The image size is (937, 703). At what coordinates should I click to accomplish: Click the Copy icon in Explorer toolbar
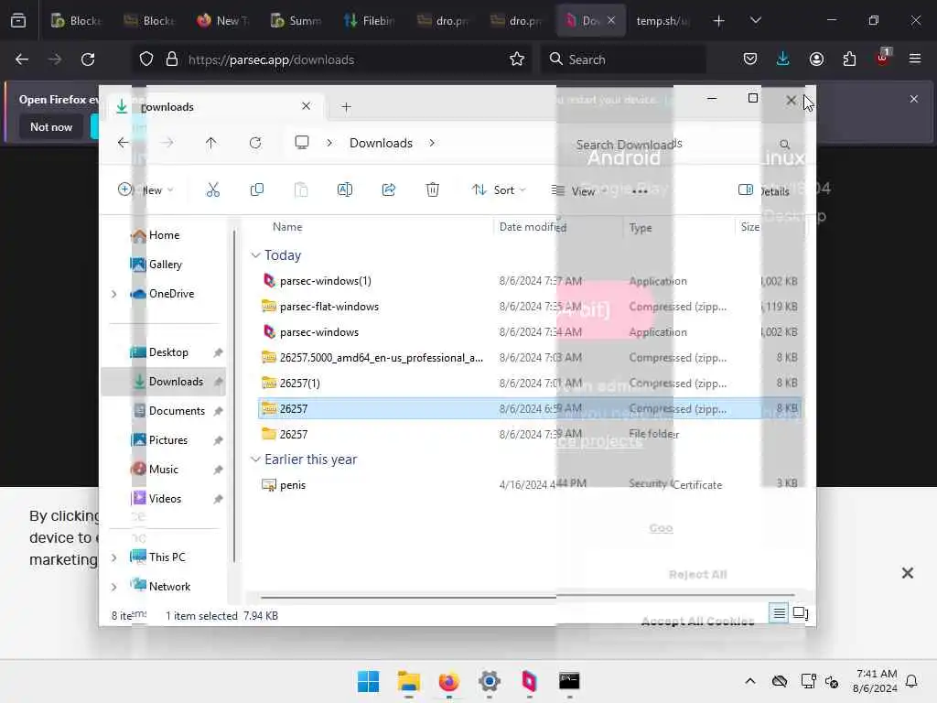[257, 190]
